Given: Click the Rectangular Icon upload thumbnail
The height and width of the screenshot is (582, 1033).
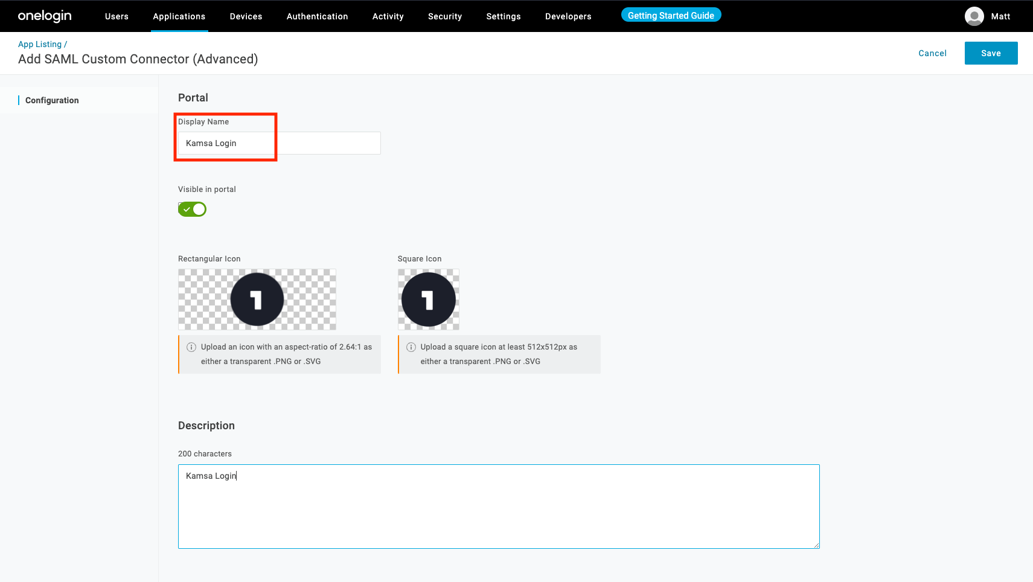Looking at the screenshot, I should pyautogui.click(x=257, y=299).
